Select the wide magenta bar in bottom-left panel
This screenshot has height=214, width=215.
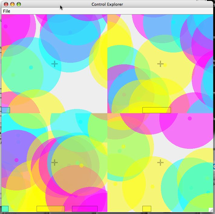85,209
